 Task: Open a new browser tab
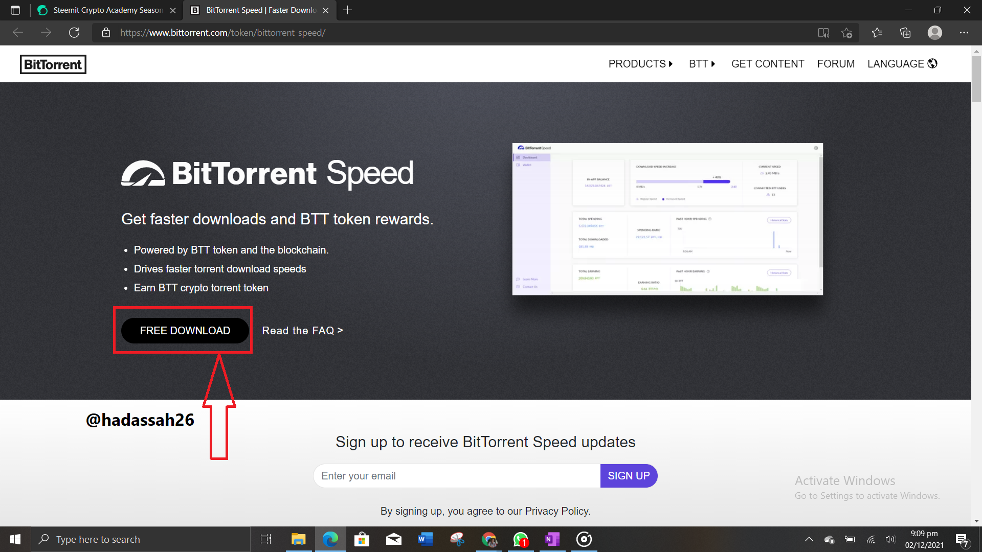click(x=348, y=10)
